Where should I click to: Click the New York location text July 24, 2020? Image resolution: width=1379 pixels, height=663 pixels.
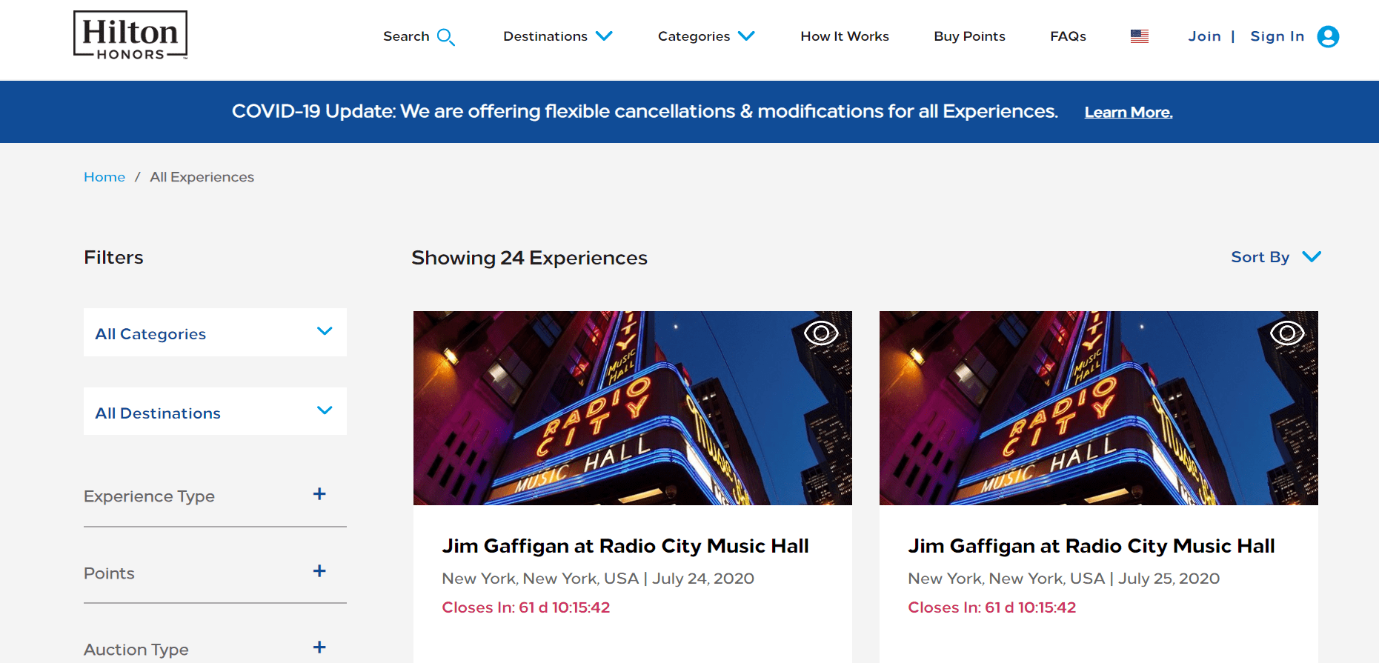pyautogui.click(x=598, y=579)
